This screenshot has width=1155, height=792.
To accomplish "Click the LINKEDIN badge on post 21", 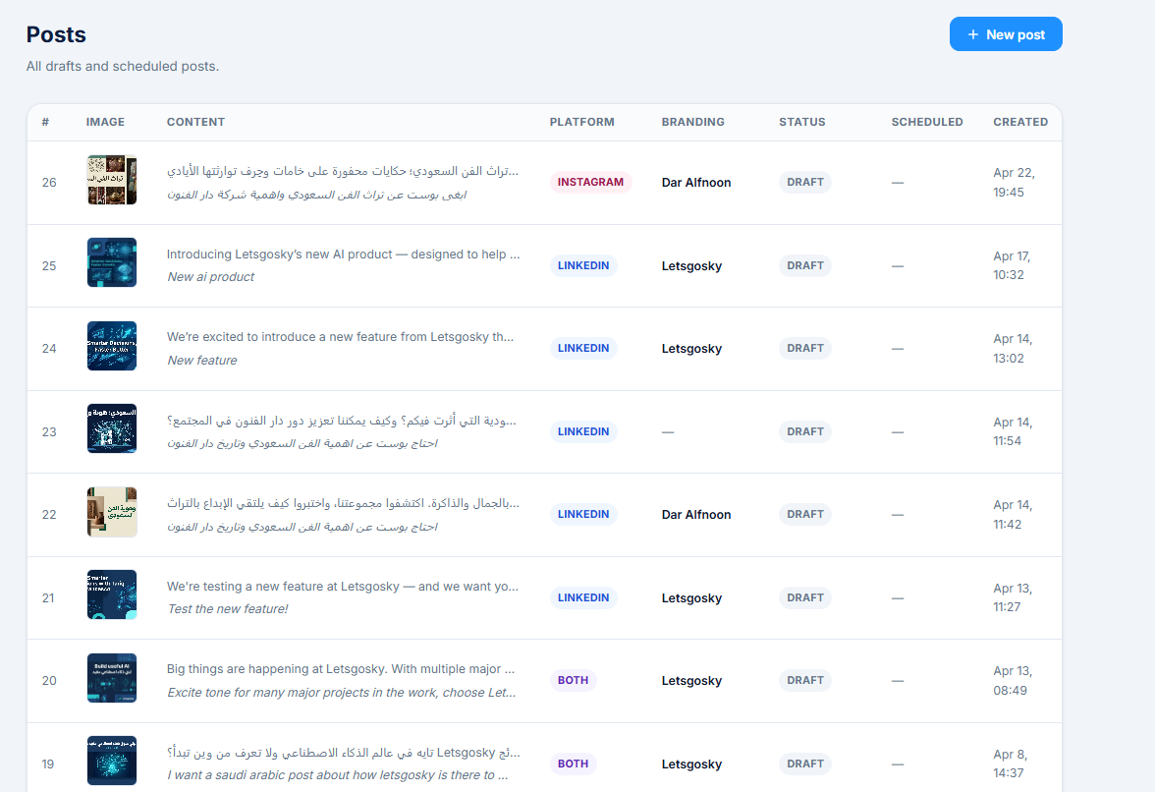I will click(582, 596).
